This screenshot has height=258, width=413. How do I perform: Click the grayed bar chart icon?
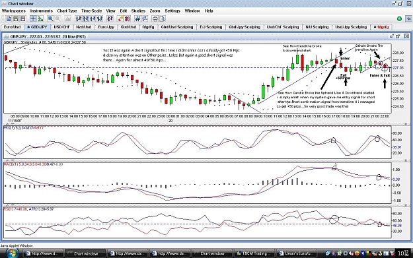tap(67, 18)
